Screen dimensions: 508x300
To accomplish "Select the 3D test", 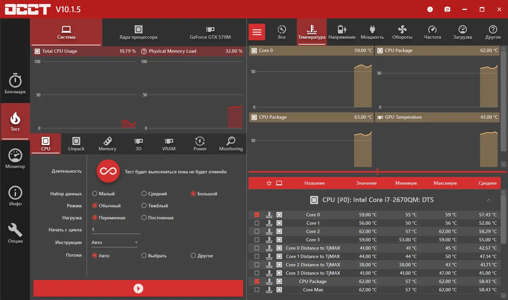I will coord(138,144).
